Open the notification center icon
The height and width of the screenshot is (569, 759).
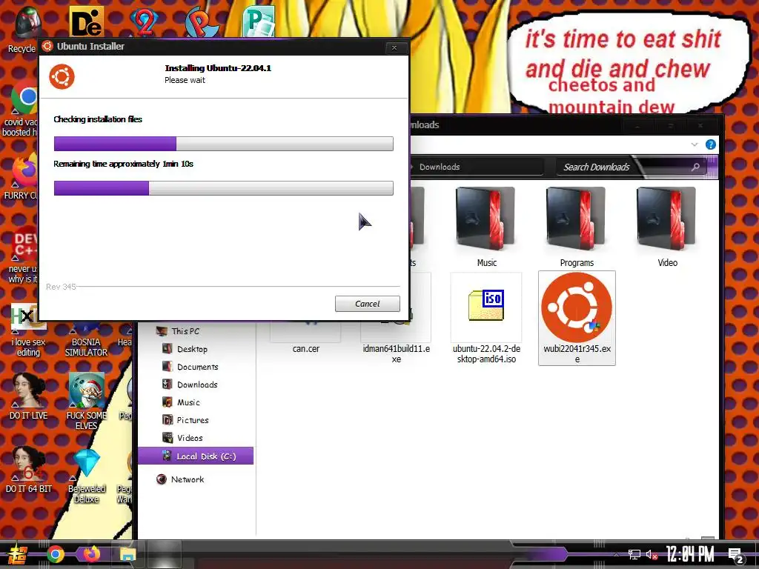[x=736, y=556]
